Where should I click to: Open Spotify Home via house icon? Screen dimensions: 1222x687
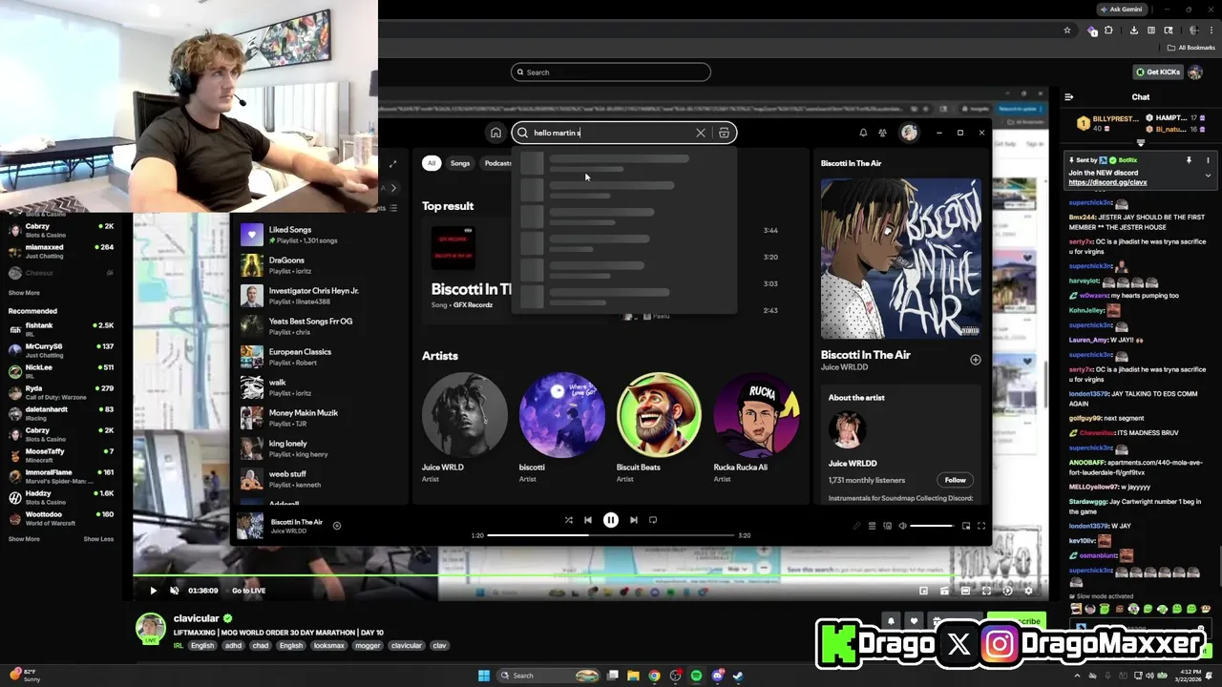point(495,133)
